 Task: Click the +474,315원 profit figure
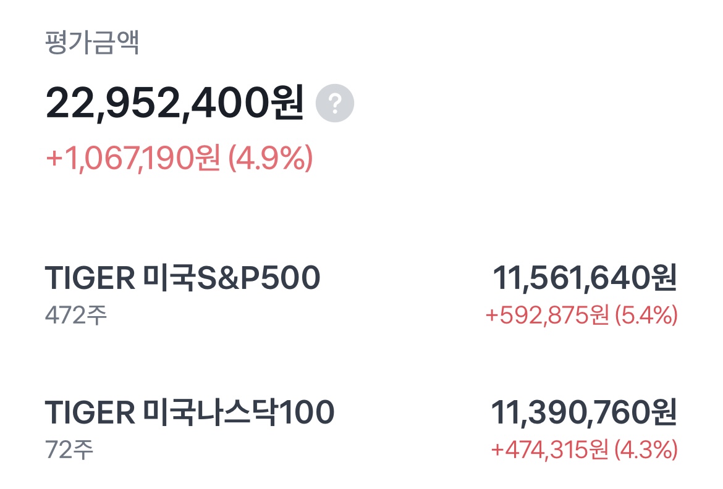coord(549,449)
